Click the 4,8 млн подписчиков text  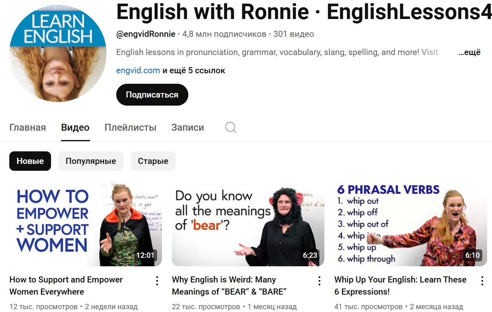pos(224,34)
